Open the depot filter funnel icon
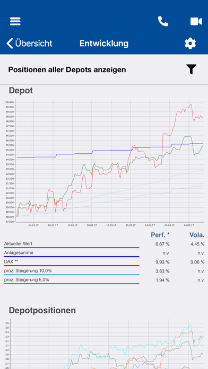This screenshot has height=369, width=208. (x=191, y=69)
